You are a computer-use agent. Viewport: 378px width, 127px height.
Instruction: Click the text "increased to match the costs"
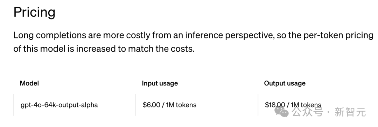135,49
